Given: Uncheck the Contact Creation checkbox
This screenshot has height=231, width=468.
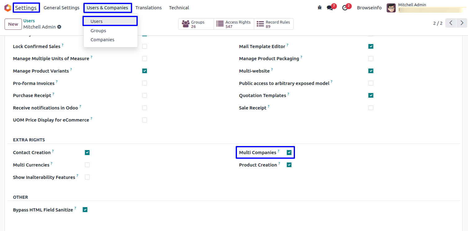Looking at the screenshot, I should coord(87,153).
